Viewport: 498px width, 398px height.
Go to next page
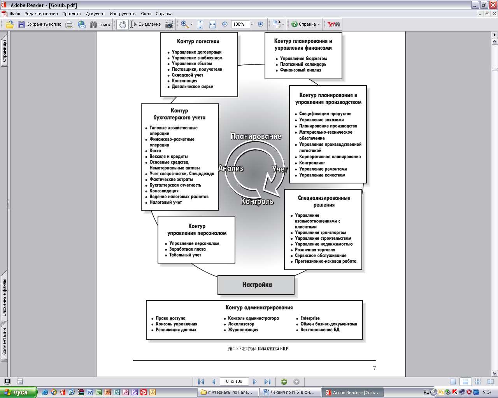[x=255, y=382]
